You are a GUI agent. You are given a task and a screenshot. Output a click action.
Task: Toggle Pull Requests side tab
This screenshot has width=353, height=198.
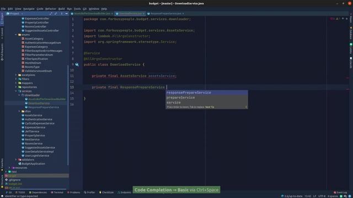(x=2, y=52)
